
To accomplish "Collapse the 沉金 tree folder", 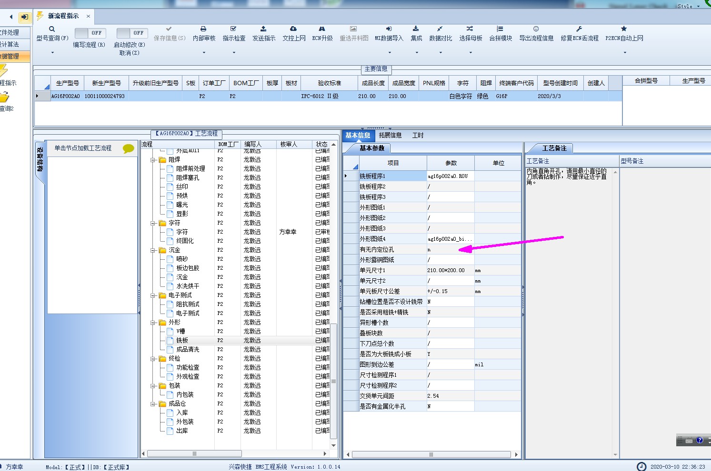I will click(x=153, y=250).
